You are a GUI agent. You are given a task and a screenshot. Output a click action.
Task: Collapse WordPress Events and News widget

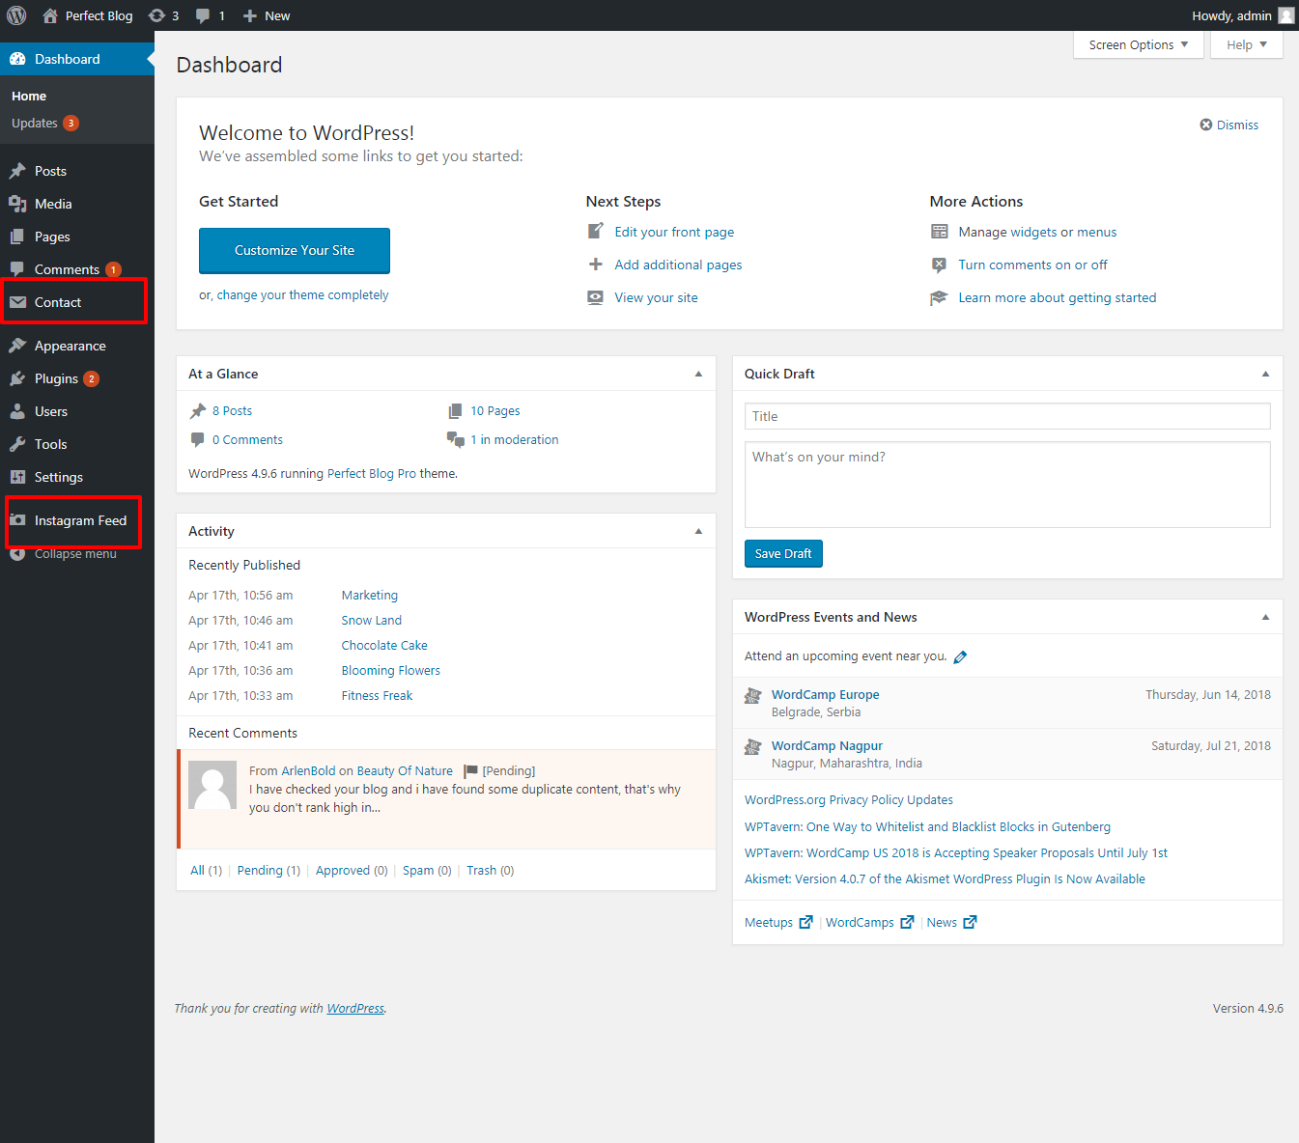coord(1265,617)
